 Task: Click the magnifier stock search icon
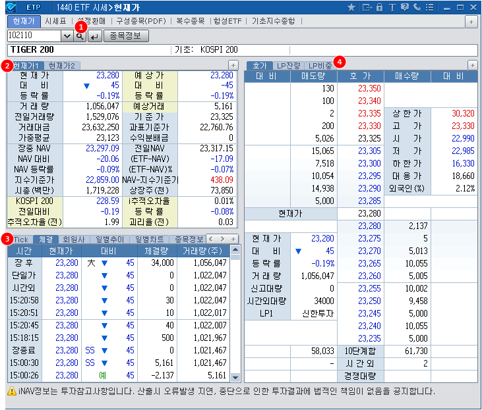pos(80,36)
